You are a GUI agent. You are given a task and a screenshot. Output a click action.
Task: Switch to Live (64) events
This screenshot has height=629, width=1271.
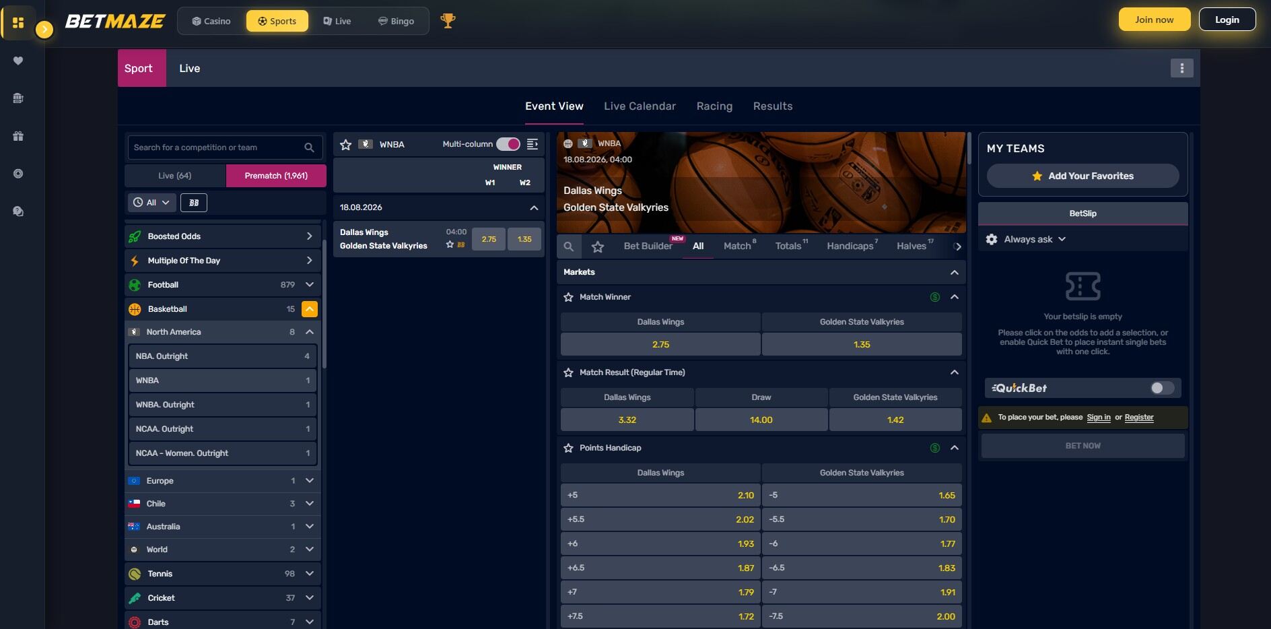[x=175, y=176]
